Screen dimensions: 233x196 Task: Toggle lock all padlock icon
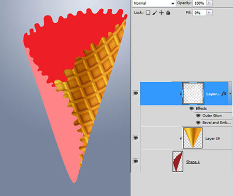(168, 12)
